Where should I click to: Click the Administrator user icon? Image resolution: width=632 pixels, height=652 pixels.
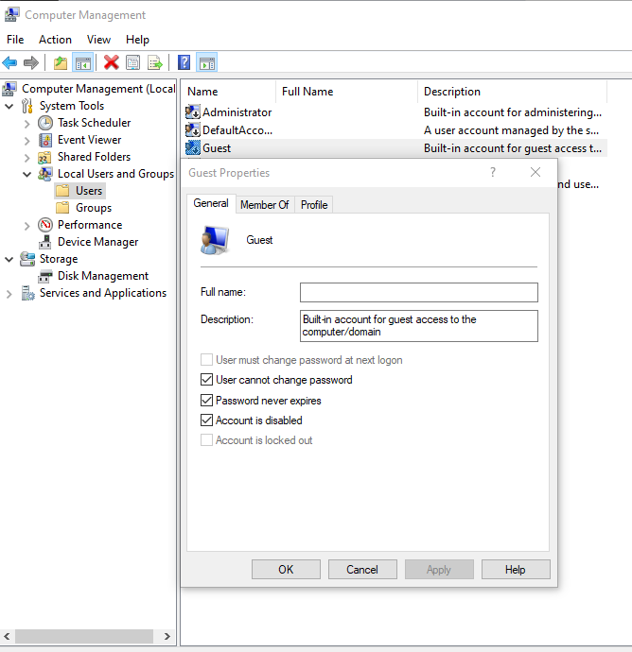pos(193,112)
